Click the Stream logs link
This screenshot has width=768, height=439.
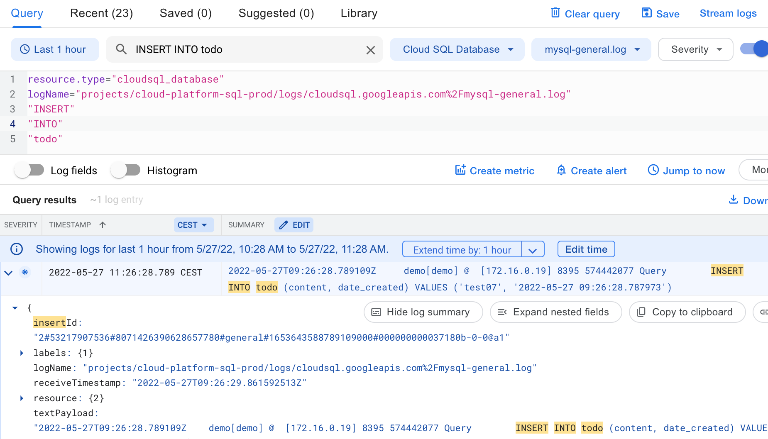point(728,13)
